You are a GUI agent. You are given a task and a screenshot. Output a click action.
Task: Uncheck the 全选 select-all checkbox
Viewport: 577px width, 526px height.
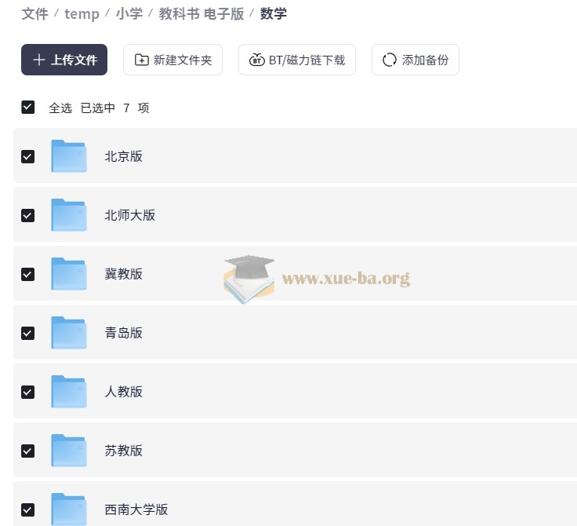pos(28,108)
